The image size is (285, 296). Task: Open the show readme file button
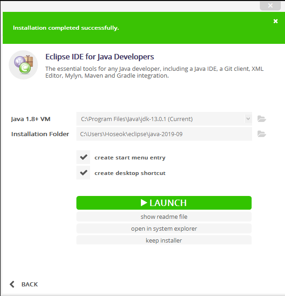click(164, 217)
